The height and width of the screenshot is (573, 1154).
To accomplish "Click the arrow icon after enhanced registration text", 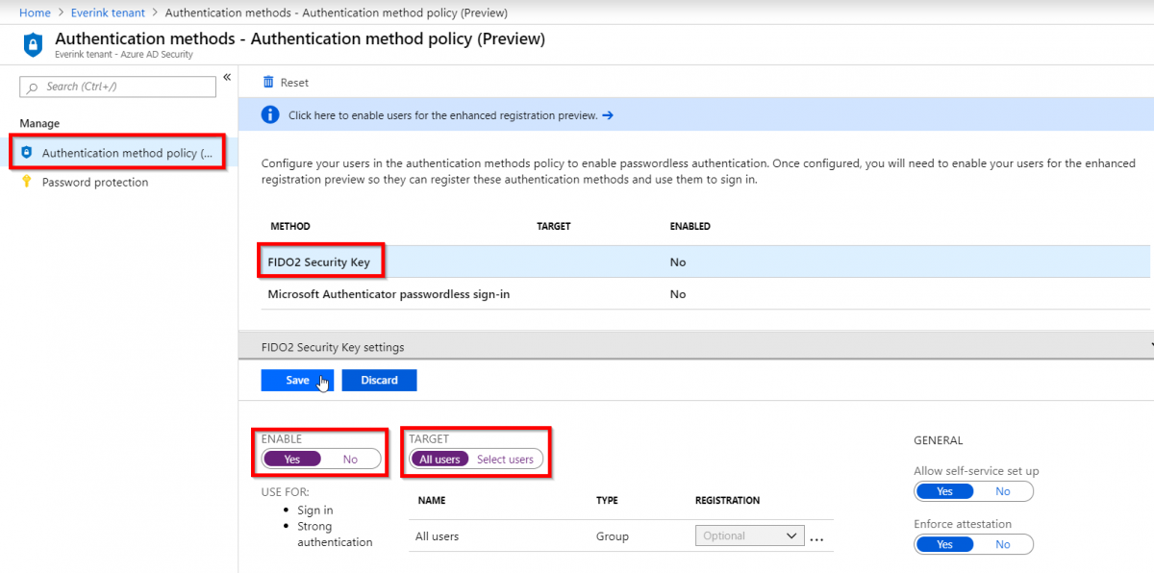I will 608,115.
